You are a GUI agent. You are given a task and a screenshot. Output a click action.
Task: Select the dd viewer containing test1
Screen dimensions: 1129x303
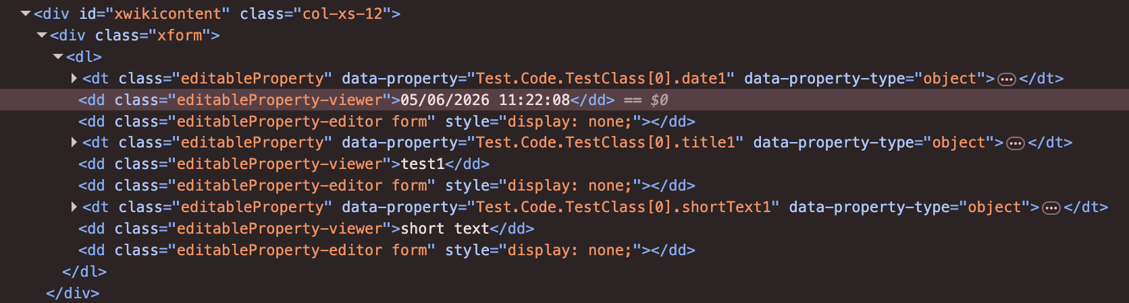(x=284, y=164)
